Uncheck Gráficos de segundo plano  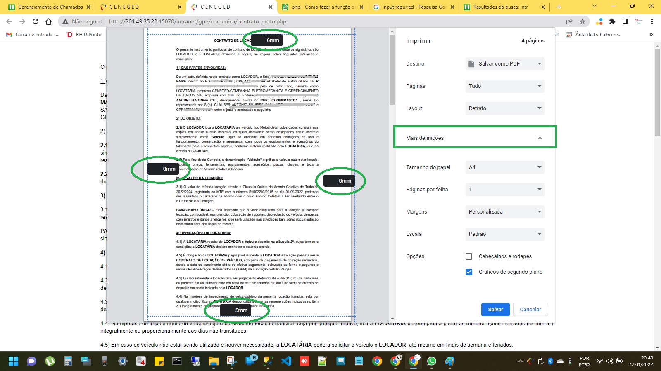pos(469,272)
